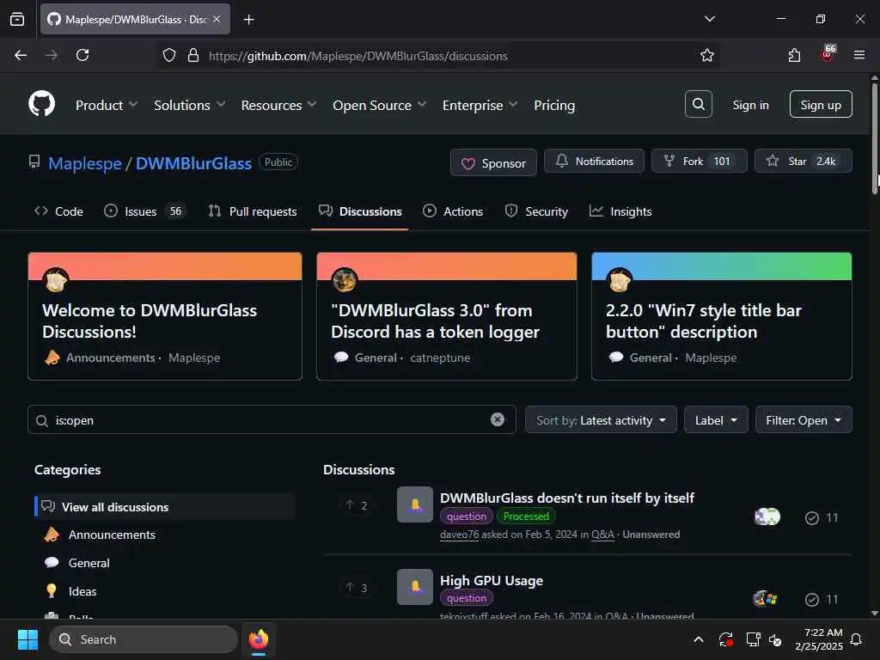List all tabs with the chevron
This screenshot has height=660, width=880.
point(709,19)
